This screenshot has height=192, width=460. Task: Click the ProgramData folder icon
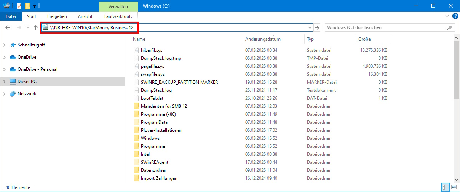click(x=137, y=122)
